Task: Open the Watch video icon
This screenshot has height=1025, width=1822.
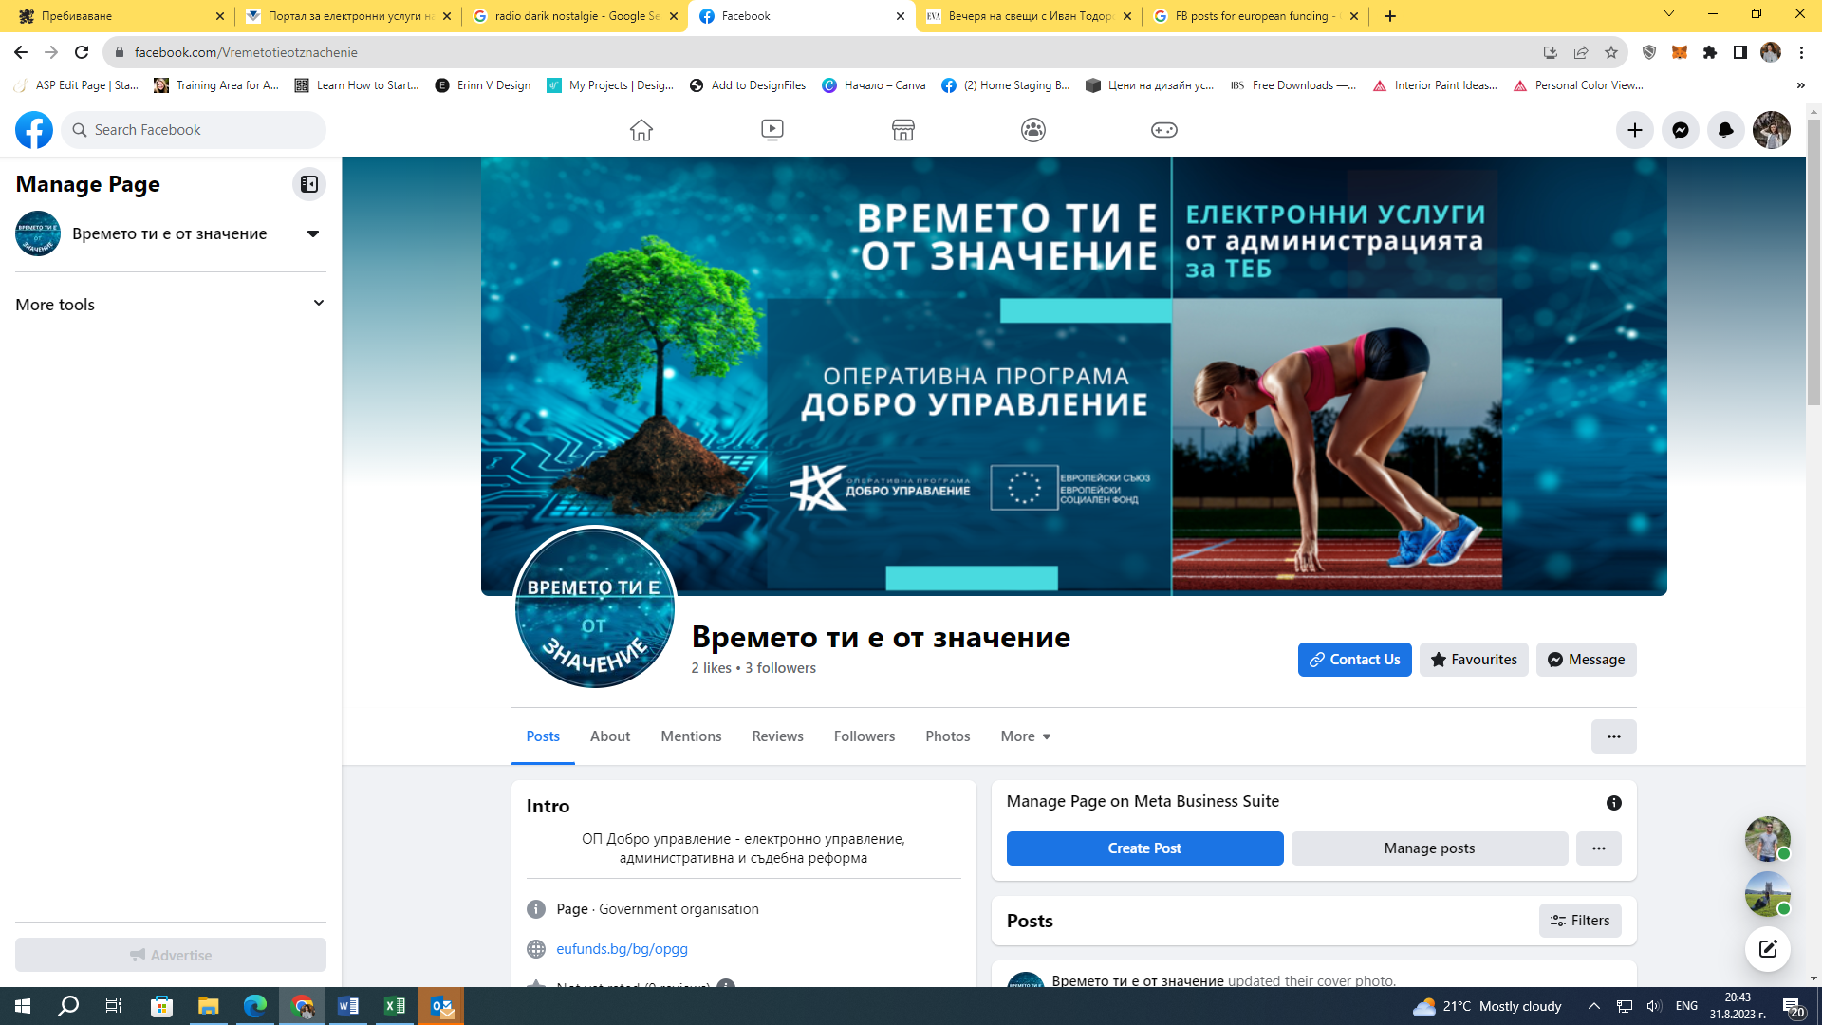Action: coord(772,130)
